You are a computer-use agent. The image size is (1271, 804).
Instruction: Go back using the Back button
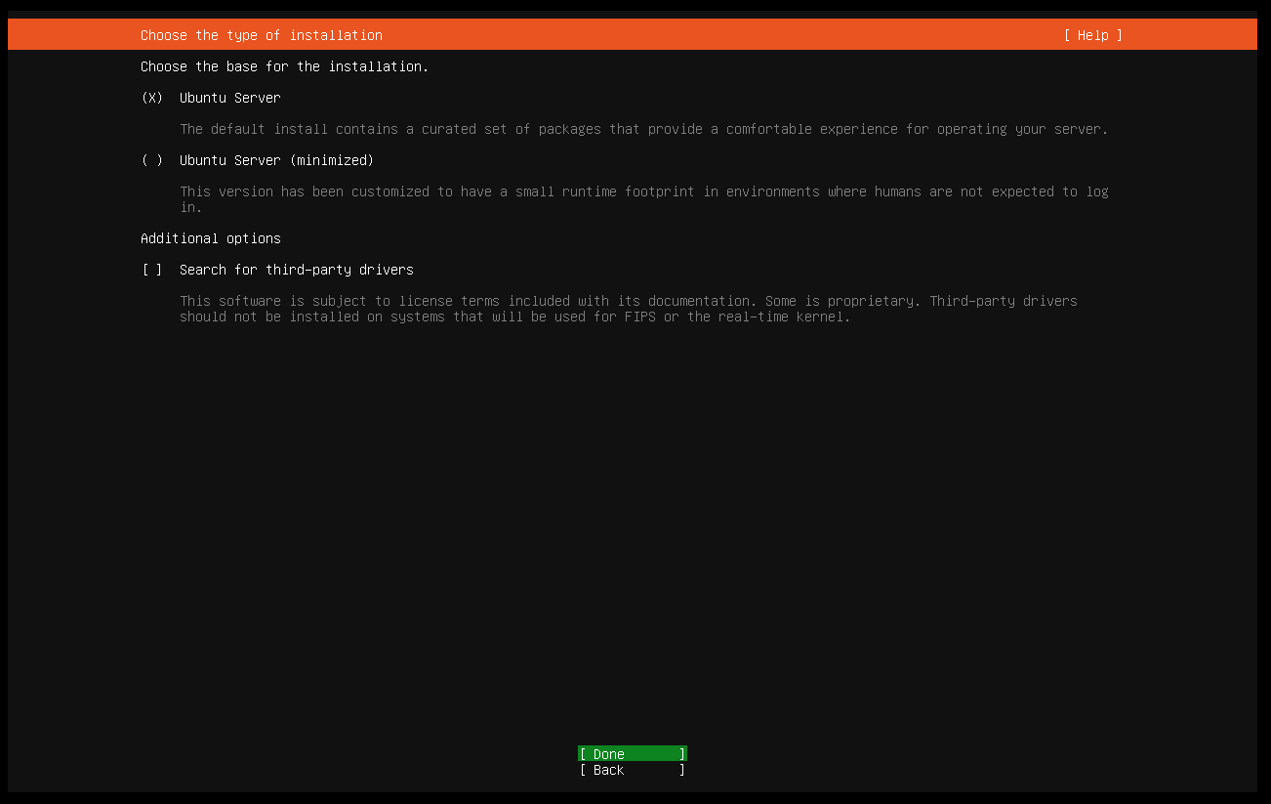[x=633, y=770]
